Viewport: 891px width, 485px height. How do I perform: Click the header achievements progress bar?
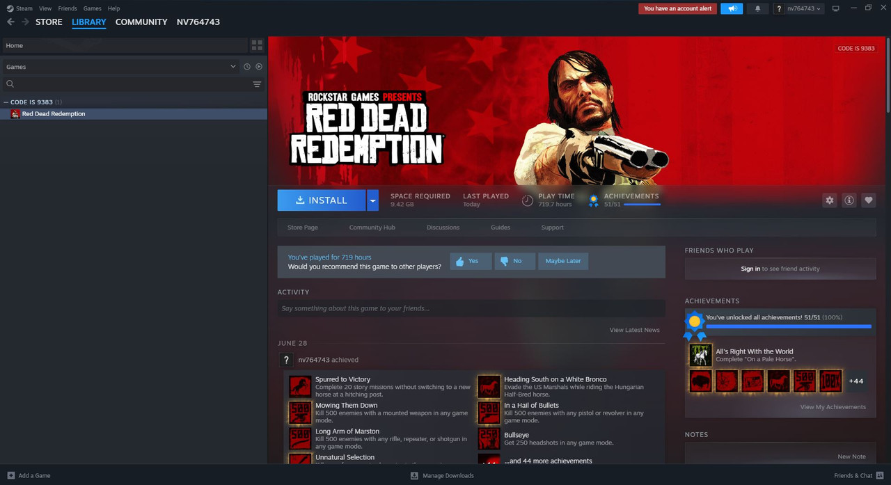point(642,205)
